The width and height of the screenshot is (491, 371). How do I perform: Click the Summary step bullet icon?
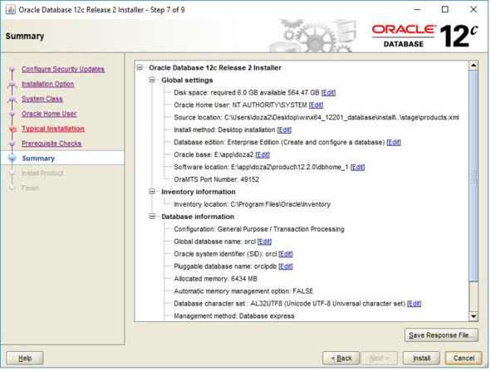pyautogui.click(x=12, y=159)
